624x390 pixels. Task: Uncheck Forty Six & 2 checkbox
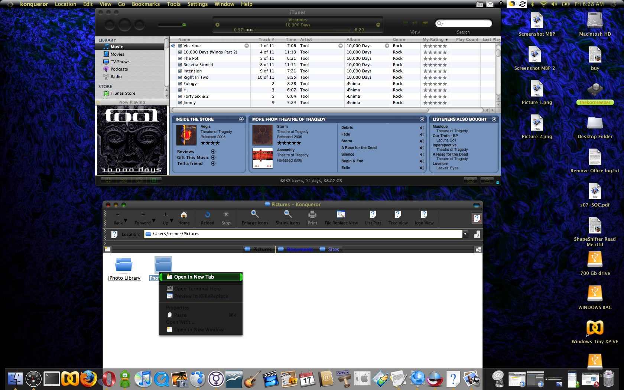tap(180, 97)
